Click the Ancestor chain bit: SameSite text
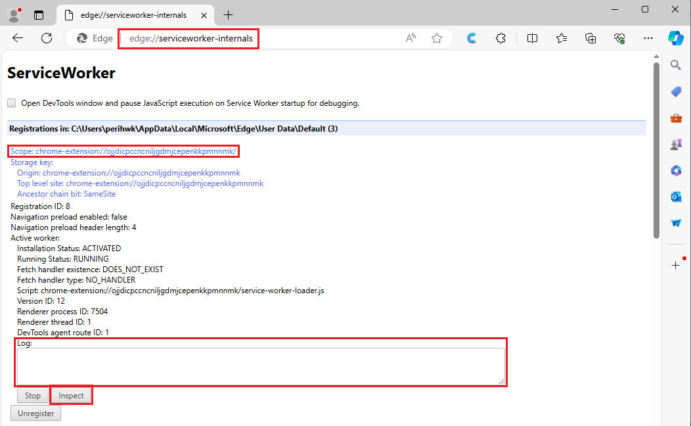This screenshot has height=426, width=691. point(66,194)
